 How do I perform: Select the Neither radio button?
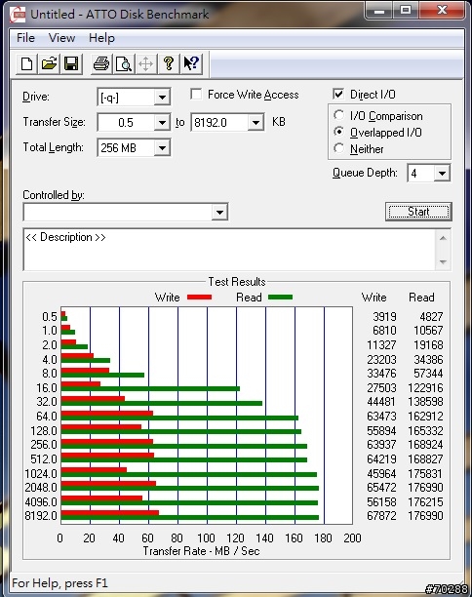coord(338,148)
